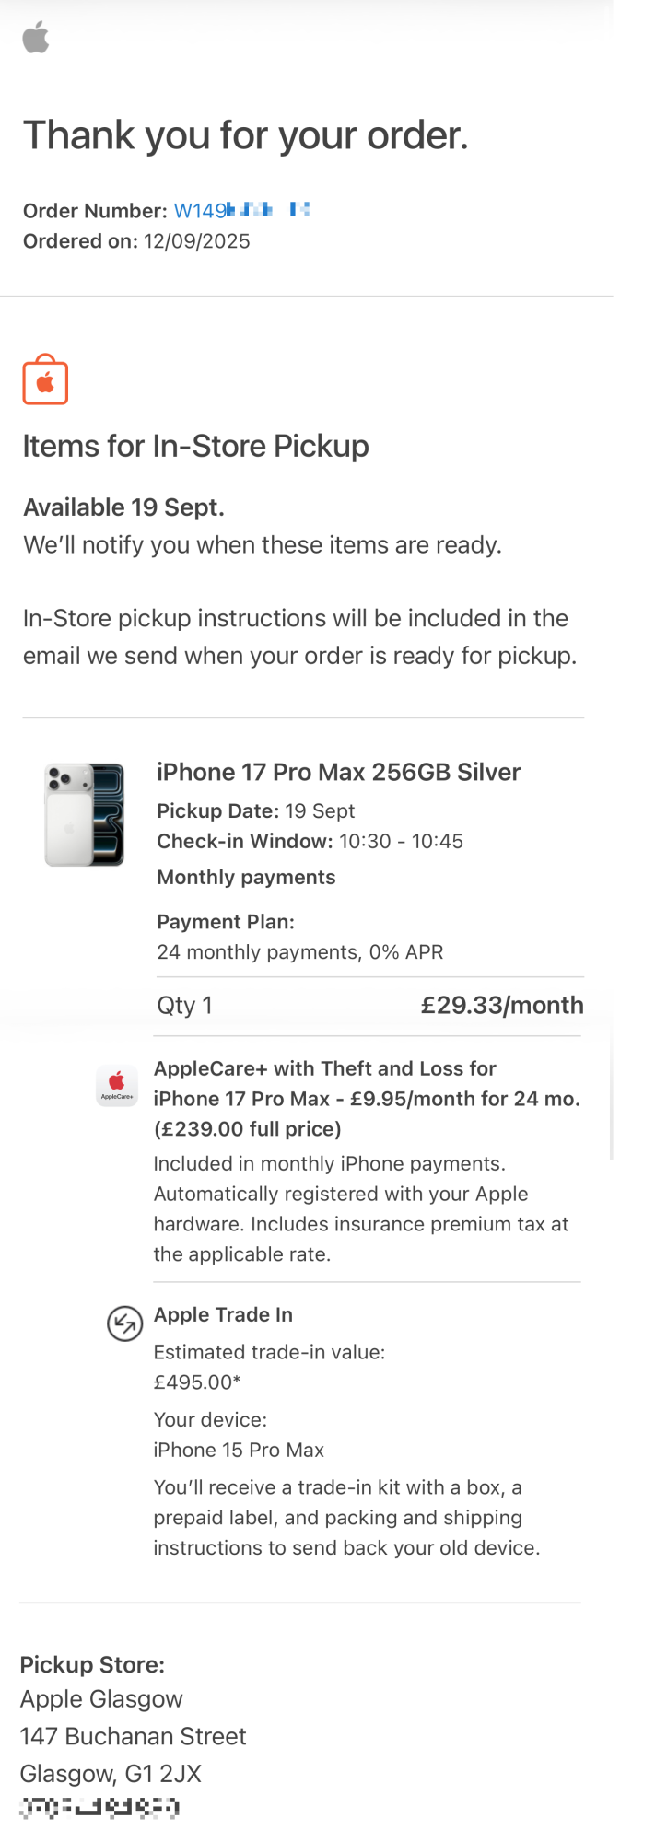
Task: Click the AppleCare+ icon
Action: coord(117,1085)
